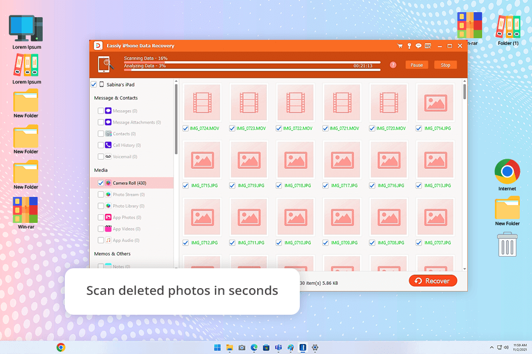Click the Voicemail icon in sidebar
The height and width of the screenshot is (354, 532).
(x=108, y=157)
